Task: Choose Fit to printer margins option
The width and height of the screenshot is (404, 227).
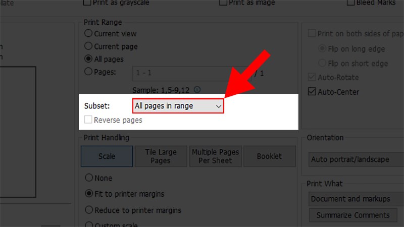Action: 89,193
